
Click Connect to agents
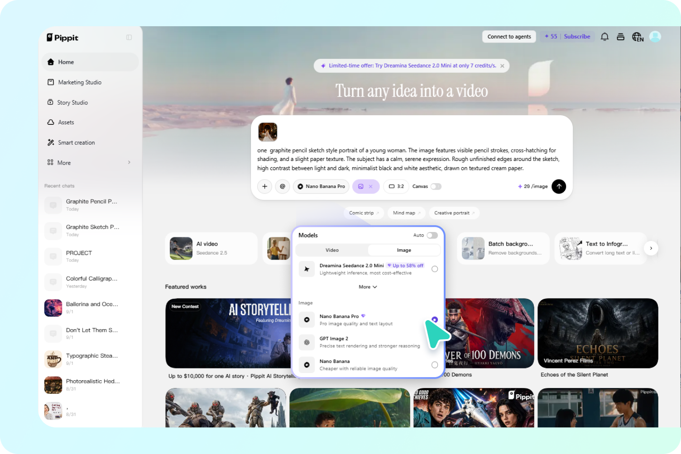tap(509, 37)
